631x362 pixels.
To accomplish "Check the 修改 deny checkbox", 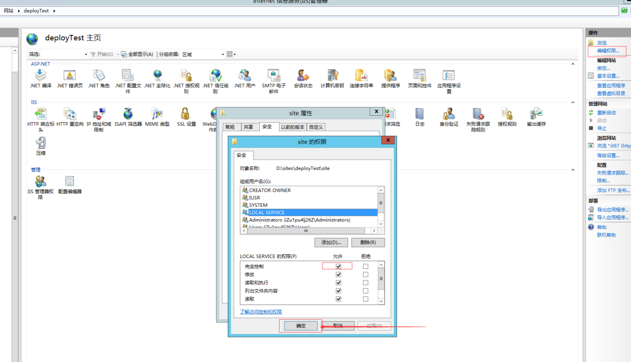I will pyautogui.click(x=365, y=274).
